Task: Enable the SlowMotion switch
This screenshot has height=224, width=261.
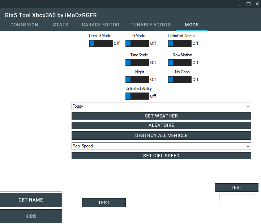Action: [x=179, y=63]
